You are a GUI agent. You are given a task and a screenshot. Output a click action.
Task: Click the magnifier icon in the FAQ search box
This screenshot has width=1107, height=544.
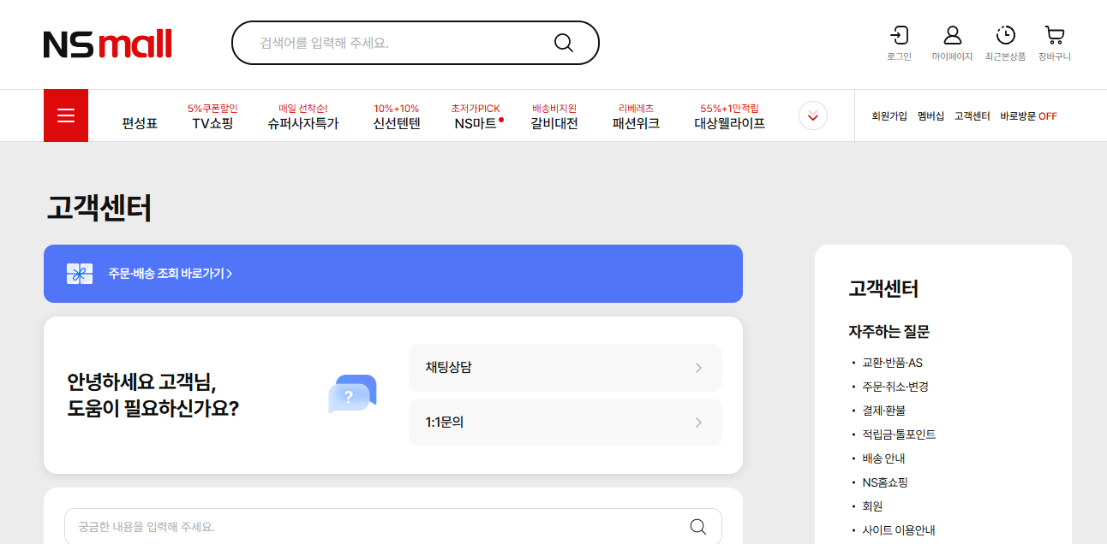click(x=700, y=526)
